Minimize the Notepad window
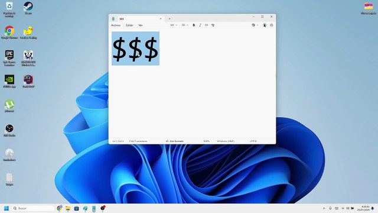378x213 pixels. pyautogui.click(x=253, y=17)
